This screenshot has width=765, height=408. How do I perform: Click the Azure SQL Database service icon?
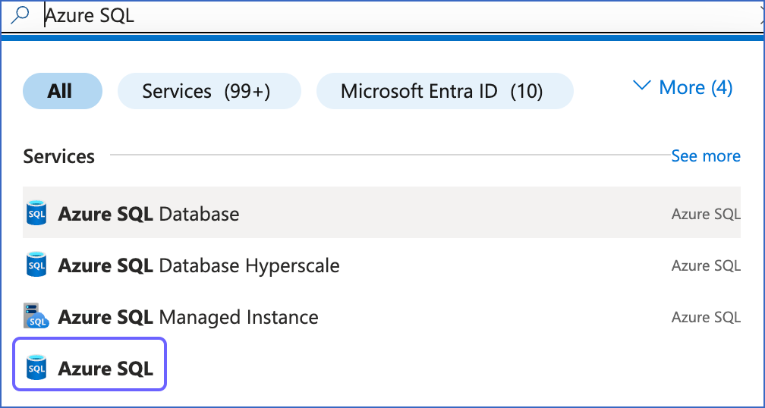(x=36, y=213)
